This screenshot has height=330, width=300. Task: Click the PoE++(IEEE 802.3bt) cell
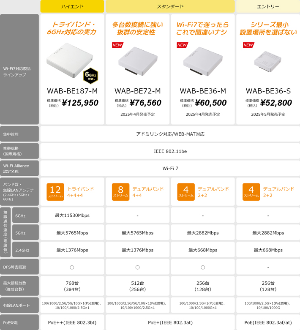coord(72,322)
